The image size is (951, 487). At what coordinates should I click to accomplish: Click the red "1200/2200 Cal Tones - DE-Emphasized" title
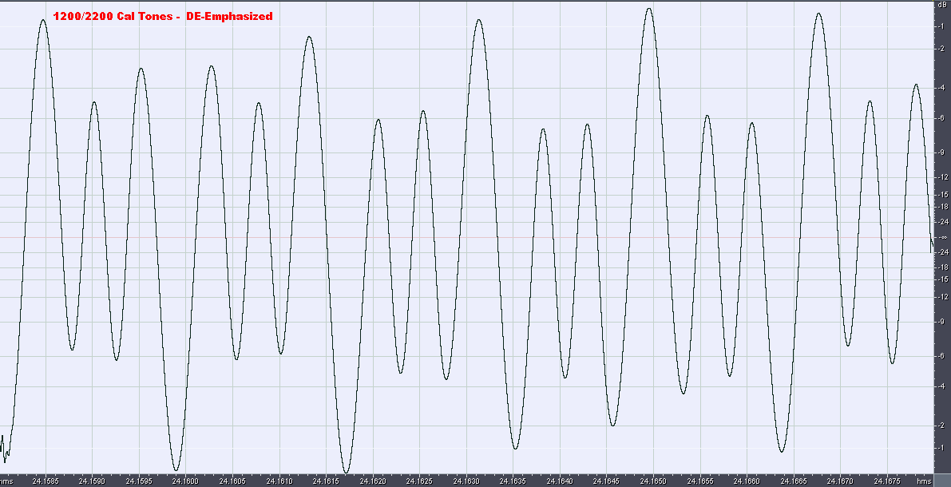point(163,17)
